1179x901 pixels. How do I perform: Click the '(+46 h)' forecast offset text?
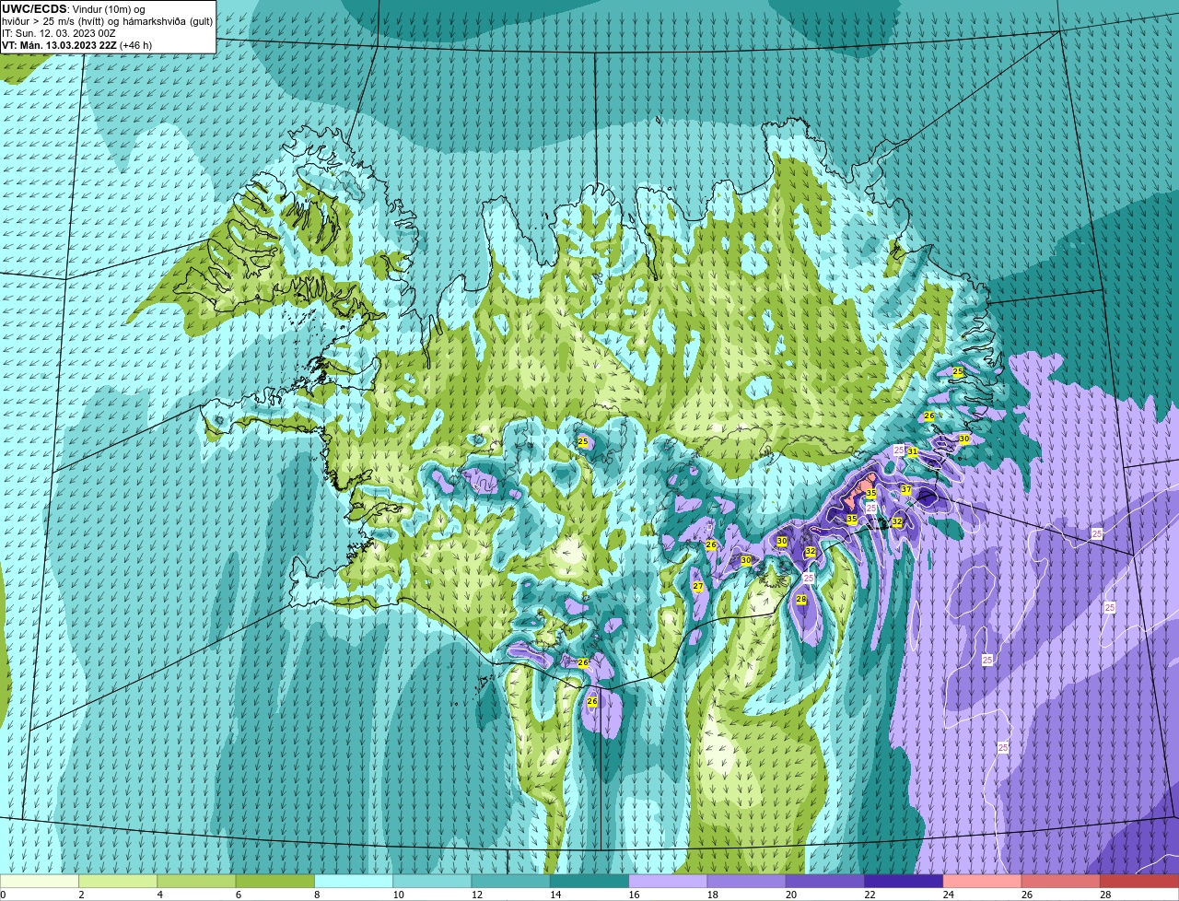pos(136,44)
